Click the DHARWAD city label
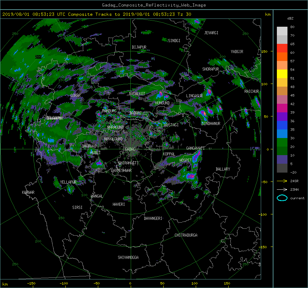The width and height of the screenshot is (308, 288). click(89, 146)
